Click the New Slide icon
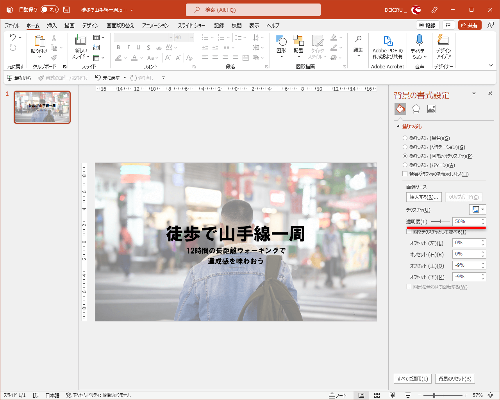 (x=81, y=40)
